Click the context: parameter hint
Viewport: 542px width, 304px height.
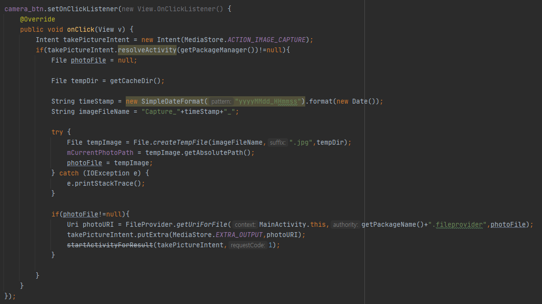click(x=245, y=224)
